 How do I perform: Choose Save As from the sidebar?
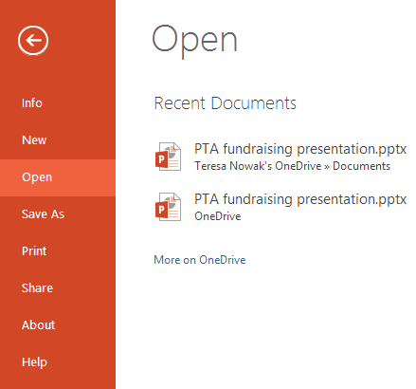pyautogui.click(x=43, y=214)
